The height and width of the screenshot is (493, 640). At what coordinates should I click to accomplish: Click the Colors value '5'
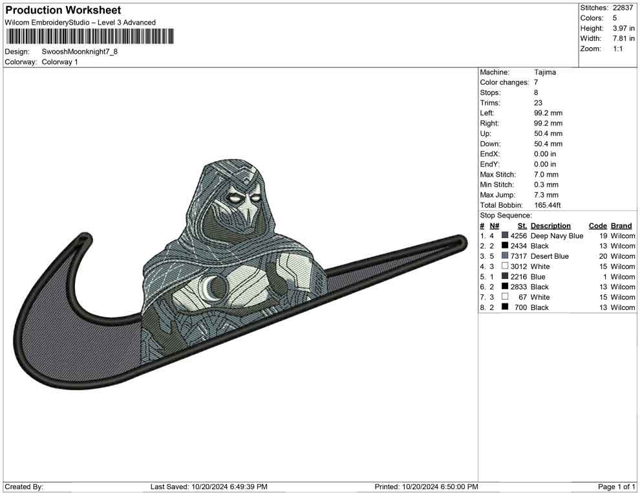615,18
